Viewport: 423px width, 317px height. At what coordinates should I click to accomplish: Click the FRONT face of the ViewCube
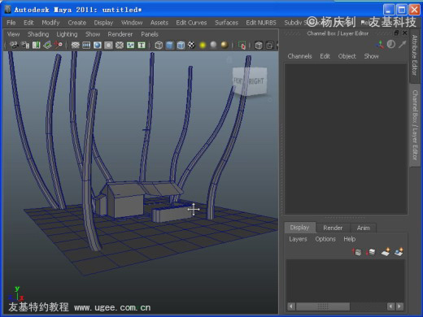[238, 80]
